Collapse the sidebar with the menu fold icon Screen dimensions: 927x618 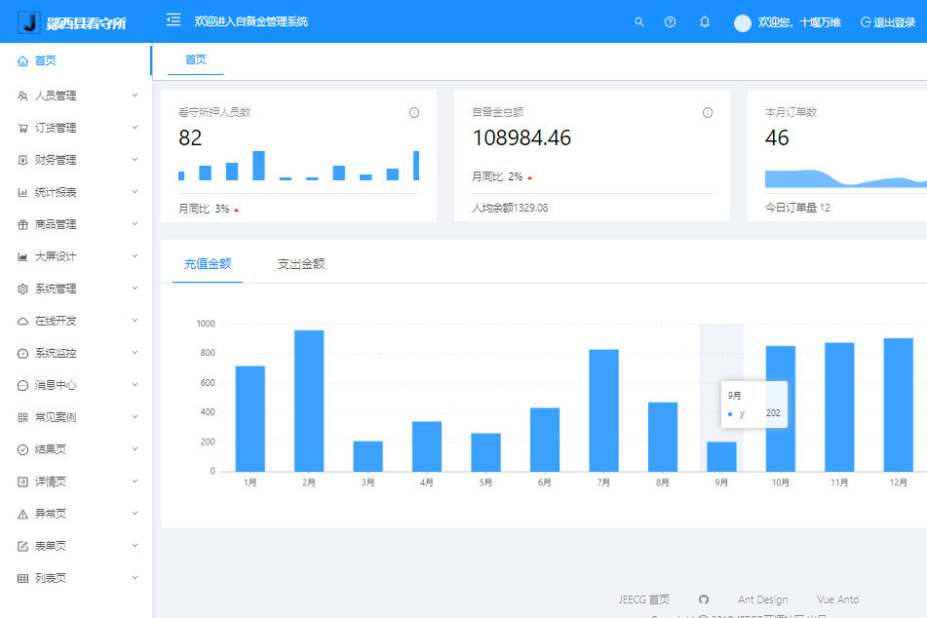click(174, 20)
